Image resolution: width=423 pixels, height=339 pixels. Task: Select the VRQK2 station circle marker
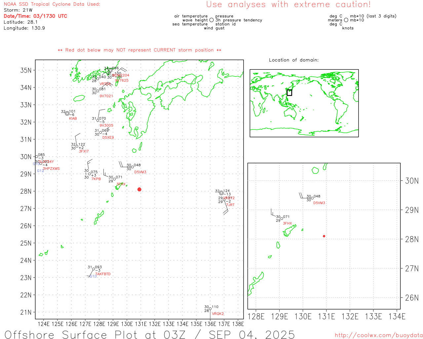(x=210, y=309)
